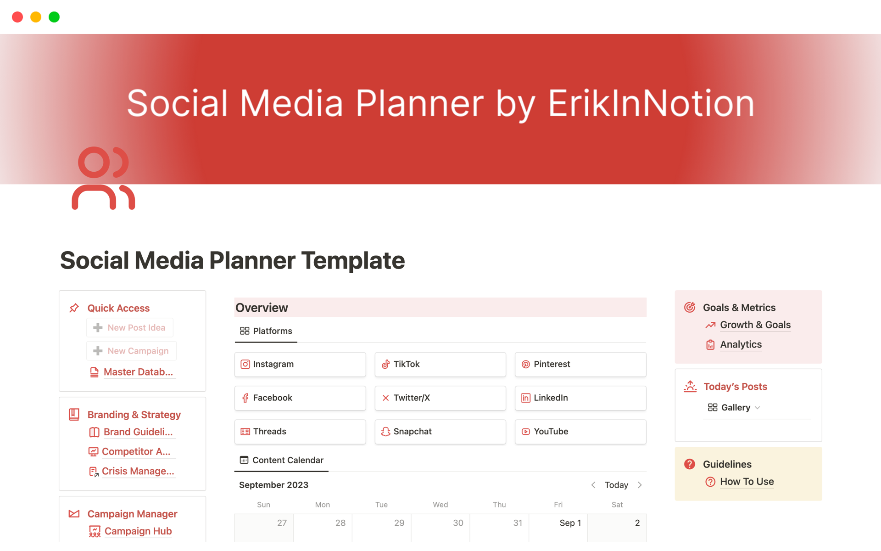881x551 pixels.
Task: Click the Pinterest platform icon
Action: (526, 363)
